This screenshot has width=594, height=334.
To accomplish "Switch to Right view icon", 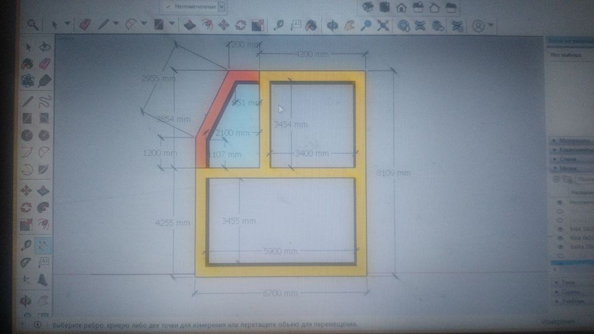I will tap(418, 7).
